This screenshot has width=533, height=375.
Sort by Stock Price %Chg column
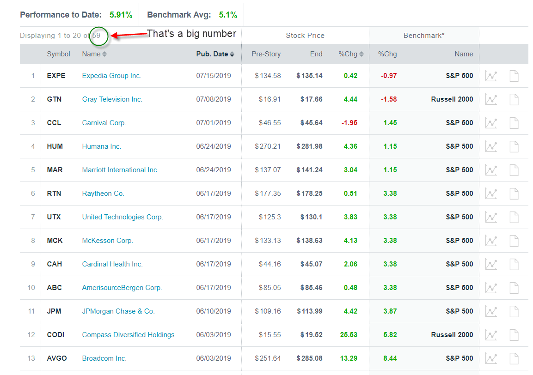tap(351, 54)
